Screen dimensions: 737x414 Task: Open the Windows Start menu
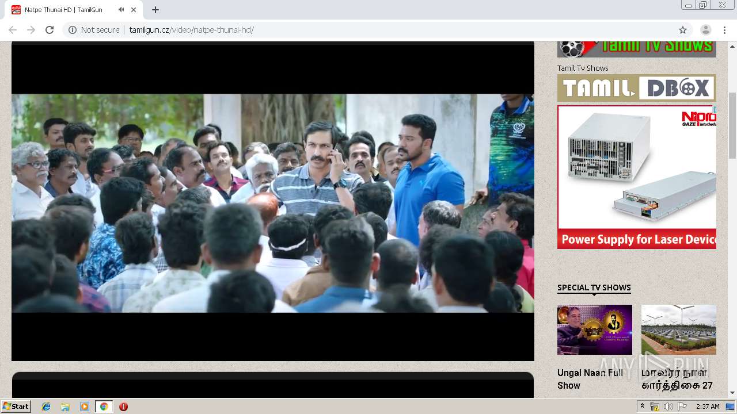(x=16, y=406)
